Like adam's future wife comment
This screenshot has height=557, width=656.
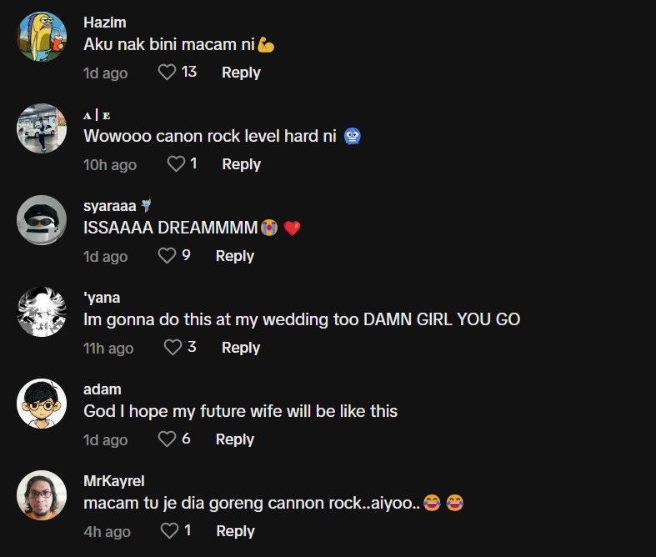pyautogui.click(x=167, y=439)
